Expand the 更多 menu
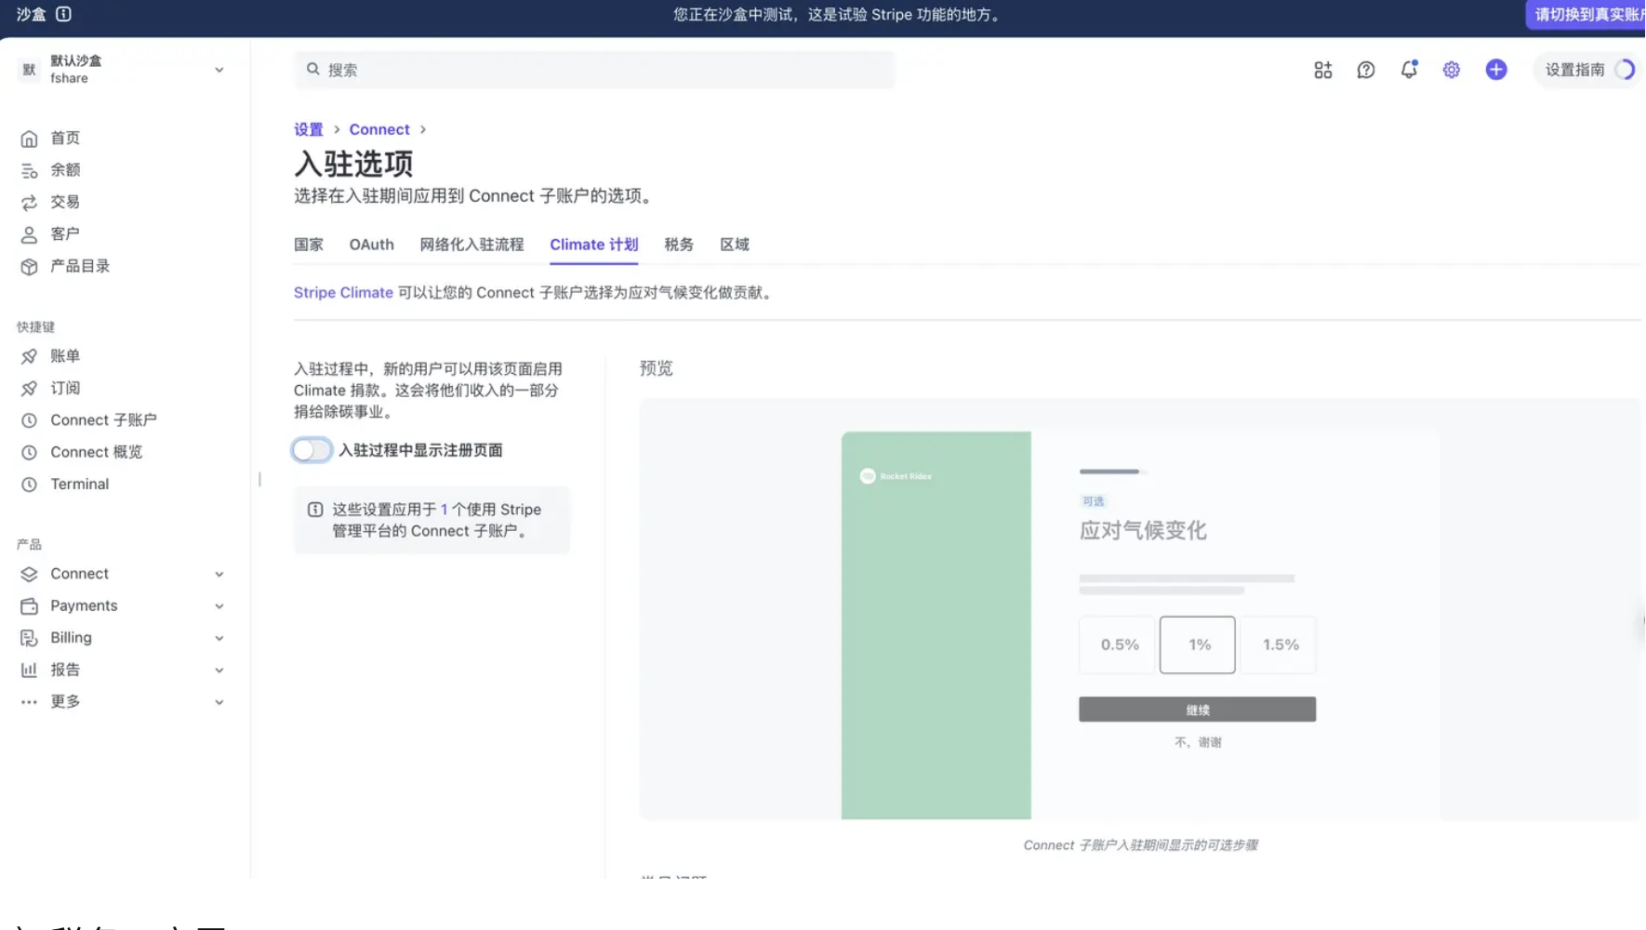The height and width of the screenshot is (930, 1646). point(219,702)
